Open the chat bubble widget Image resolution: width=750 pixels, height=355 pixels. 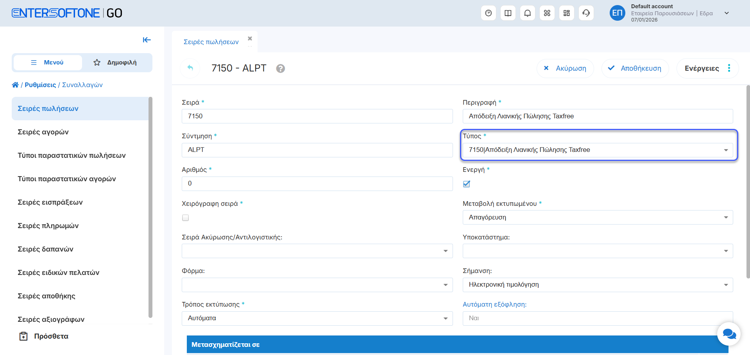coord(729,334)
